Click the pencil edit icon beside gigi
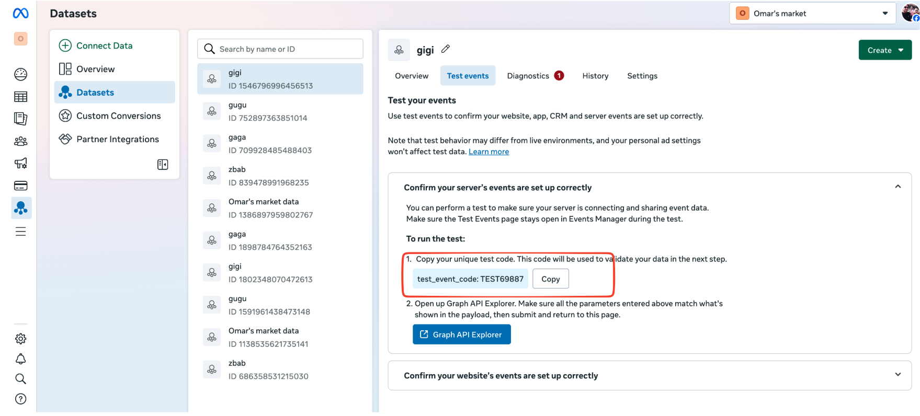Viewport: 920px width, 416px height. pos(446,49)
